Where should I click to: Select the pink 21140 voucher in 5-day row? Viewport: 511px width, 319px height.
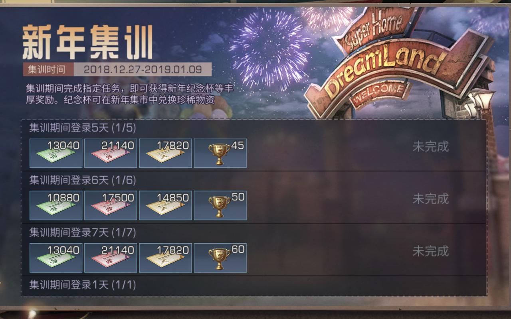111,153
